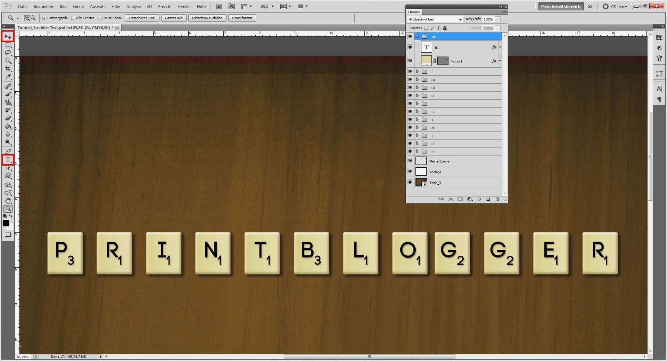Viewport: 667px width, 361px height.
Task: Expand the Gr layer group
Action: coord(418,79)
